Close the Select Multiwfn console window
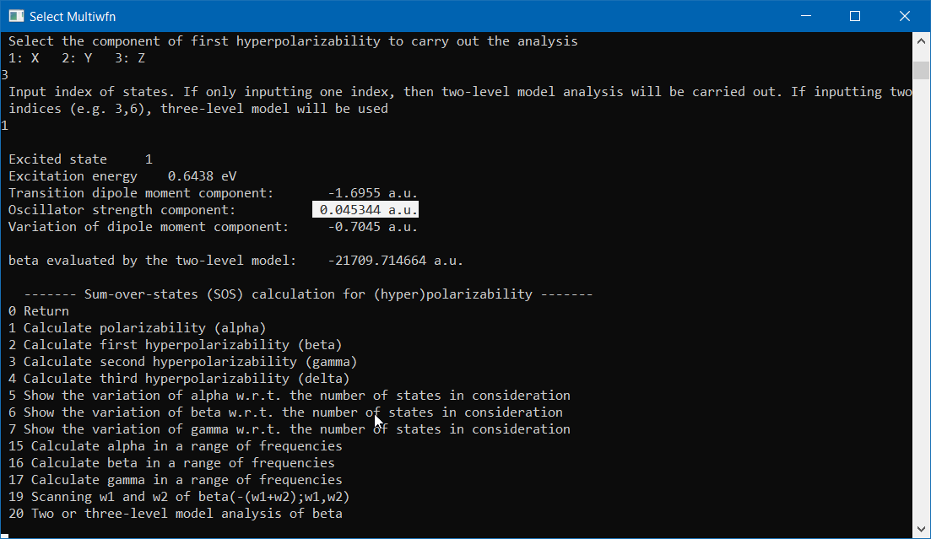This screenshot has width=931, height=539. tap(904, 16)
